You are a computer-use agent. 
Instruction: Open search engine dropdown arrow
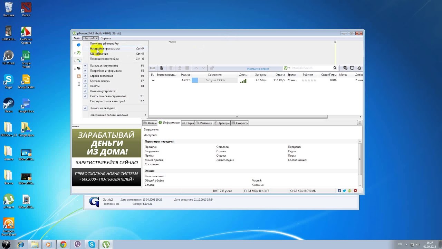tap(289, 68)
